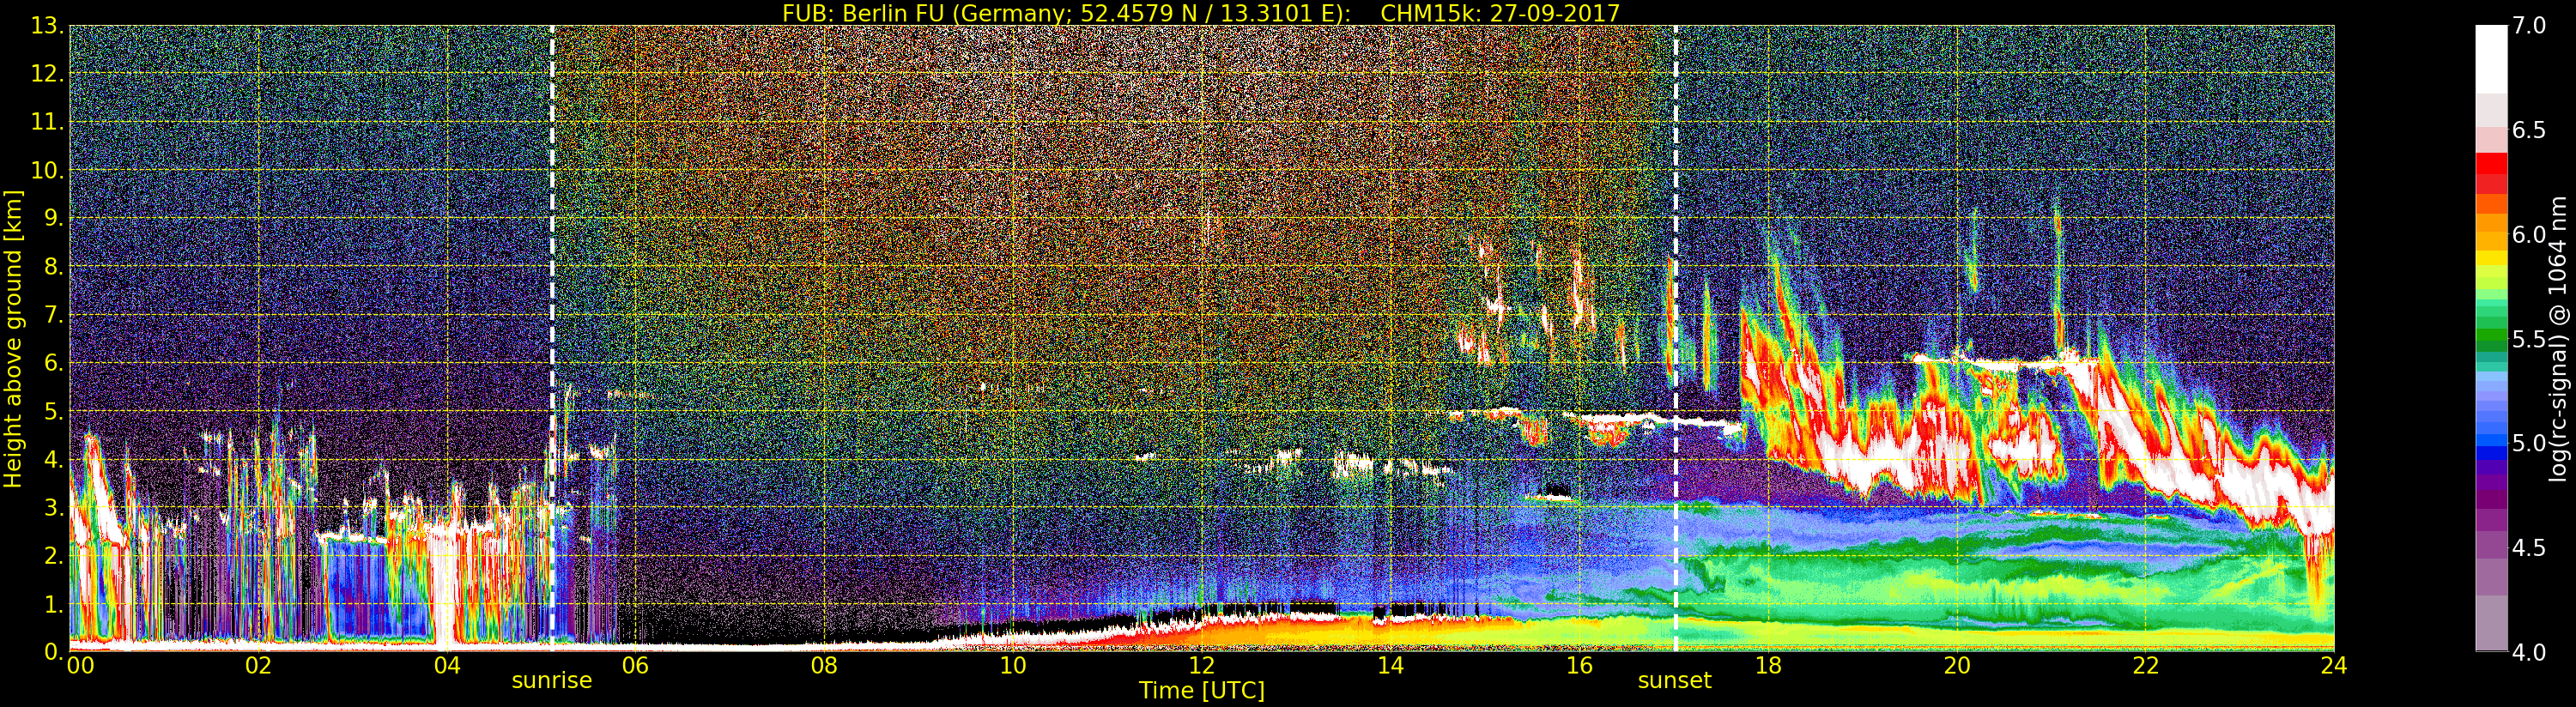
Task: Click the 18 hour tick label
Action: 1768,666
